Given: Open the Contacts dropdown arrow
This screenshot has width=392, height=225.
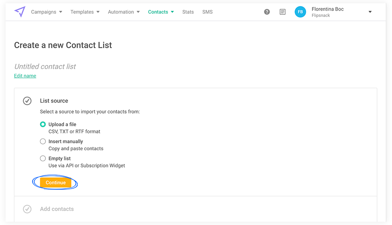Looking at the screenshot, I should click(x=172, y=12).
